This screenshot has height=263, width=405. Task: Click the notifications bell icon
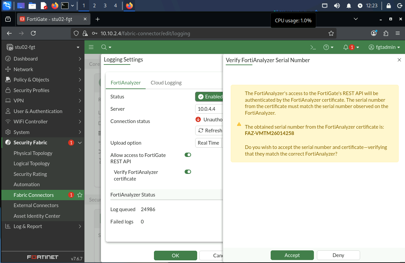tap(345, 47)
